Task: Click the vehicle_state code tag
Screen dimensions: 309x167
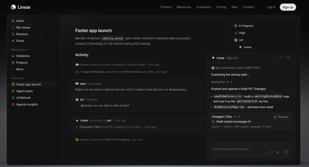Action: [112, 38]
